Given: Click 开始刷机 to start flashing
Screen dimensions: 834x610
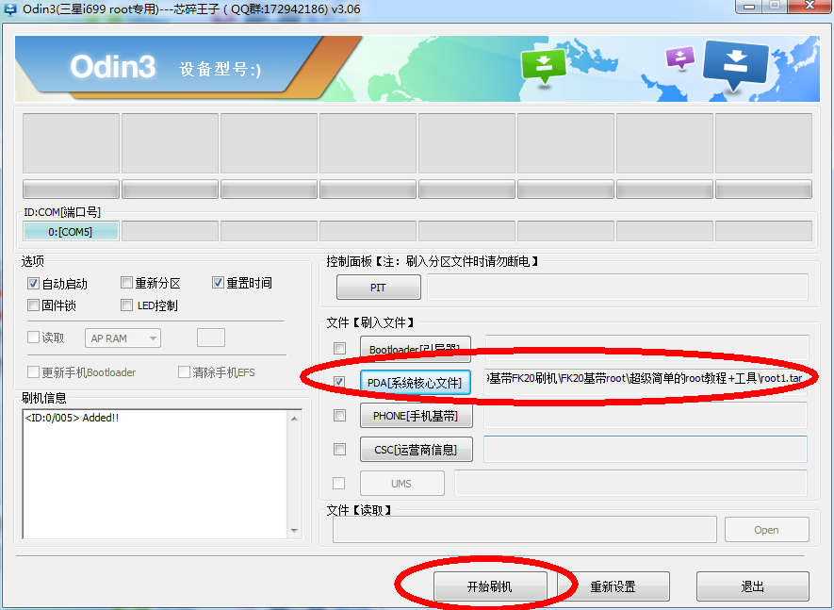Looking at the screenshot, I should pyautogui.click(x=490, y=586).
